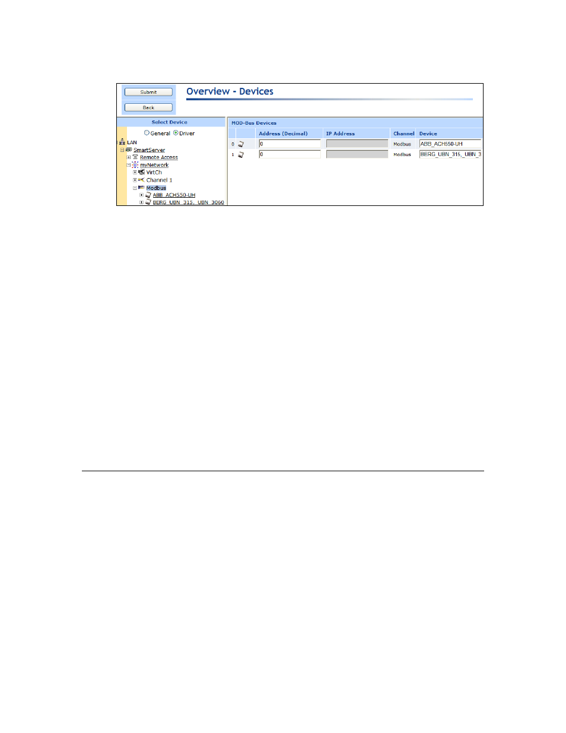
Task: Click the Address (Decimal) column header
Action: tap(283, 134)
